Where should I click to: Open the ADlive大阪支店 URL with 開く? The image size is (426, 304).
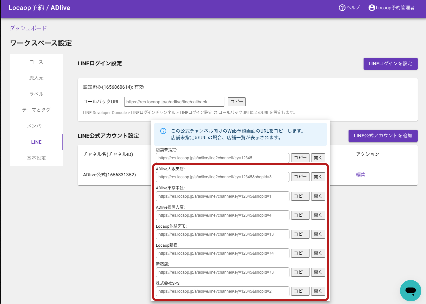coord(318,177)
